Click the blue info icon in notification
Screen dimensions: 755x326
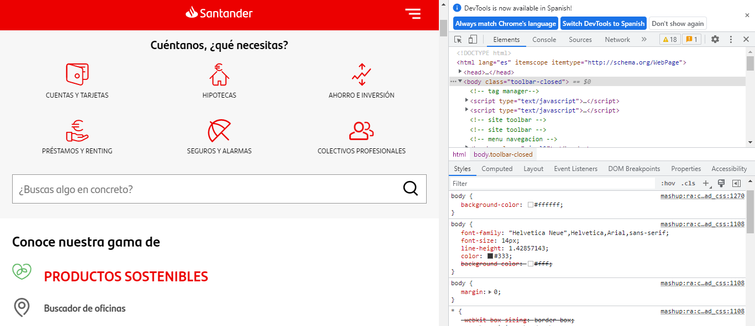tap(457, 8)
